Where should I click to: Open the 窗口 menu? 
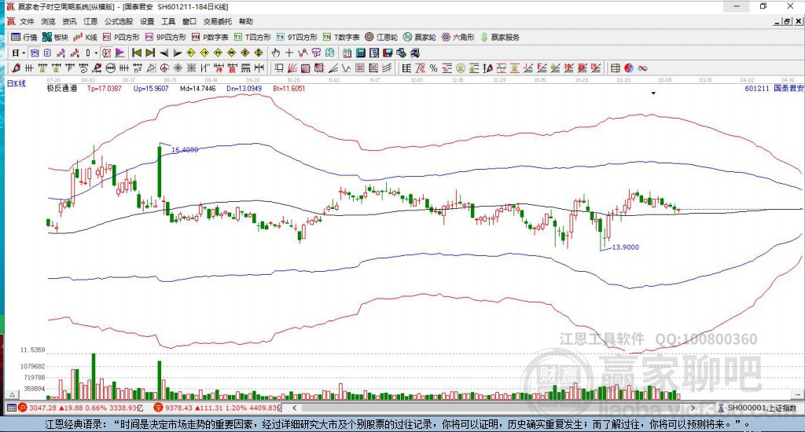[x=189, y=21]
